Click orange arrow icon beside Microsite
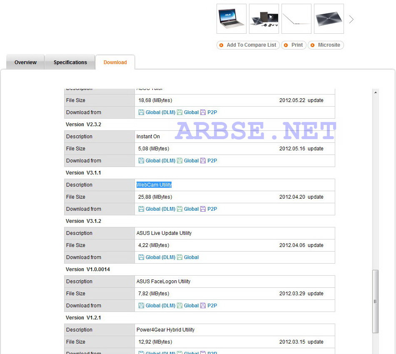396x354 pixels. (313, 45)
